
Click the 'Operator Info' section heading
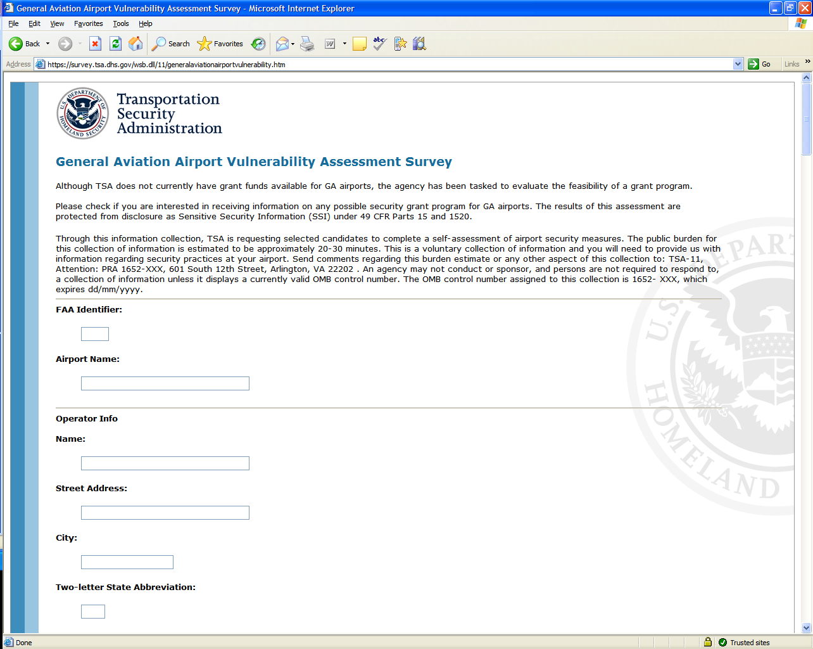coord(87,418)
